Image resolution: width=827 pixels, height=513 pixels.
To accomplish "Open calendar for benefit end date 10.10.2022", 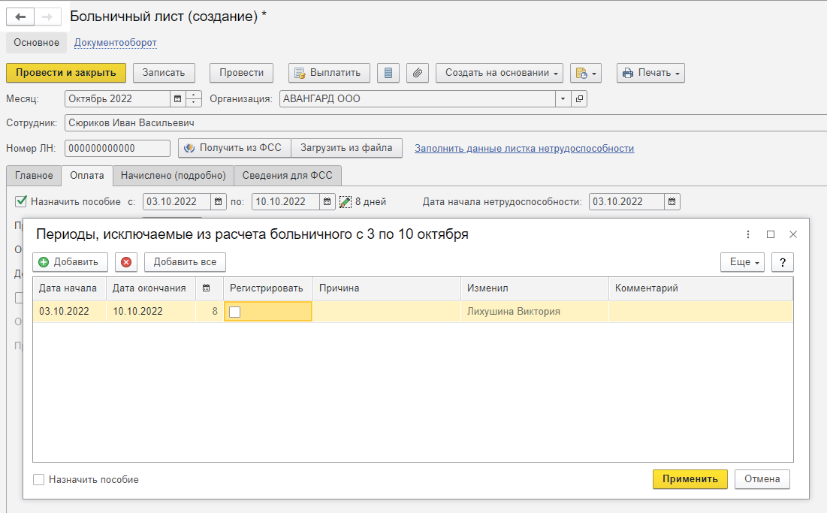I will pyautogui.click(x=327, y=201).
